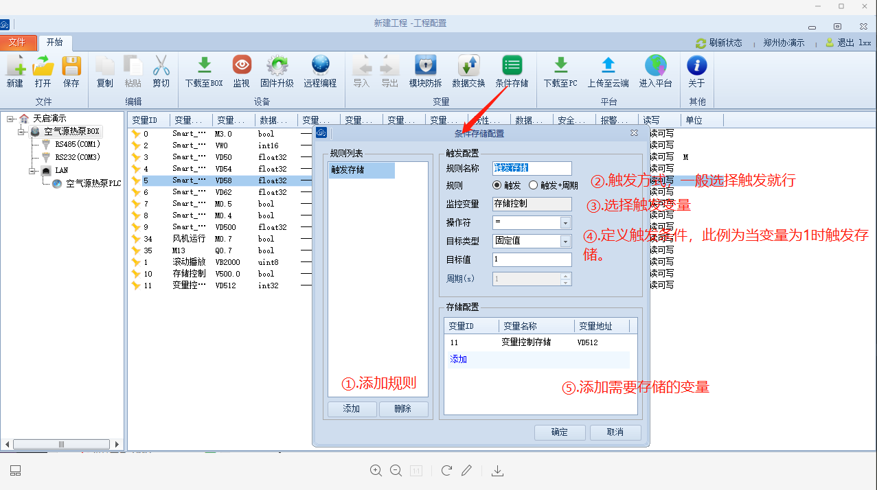The height and width of the screenshot is (490, 877).
Task: Select RS485(COM1) in the tree
Action: 78,145
